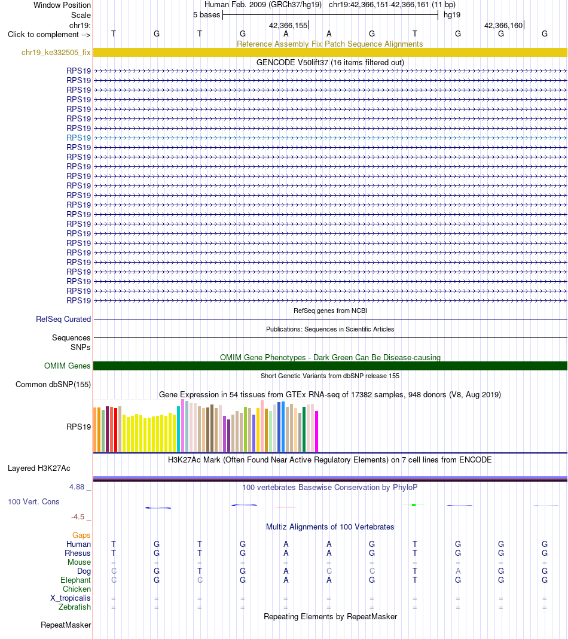The height and width of the screenshot is (639, 568).
Task: Click the 42,366,160 coordinate marker
Action: click(x=503, y=25)
